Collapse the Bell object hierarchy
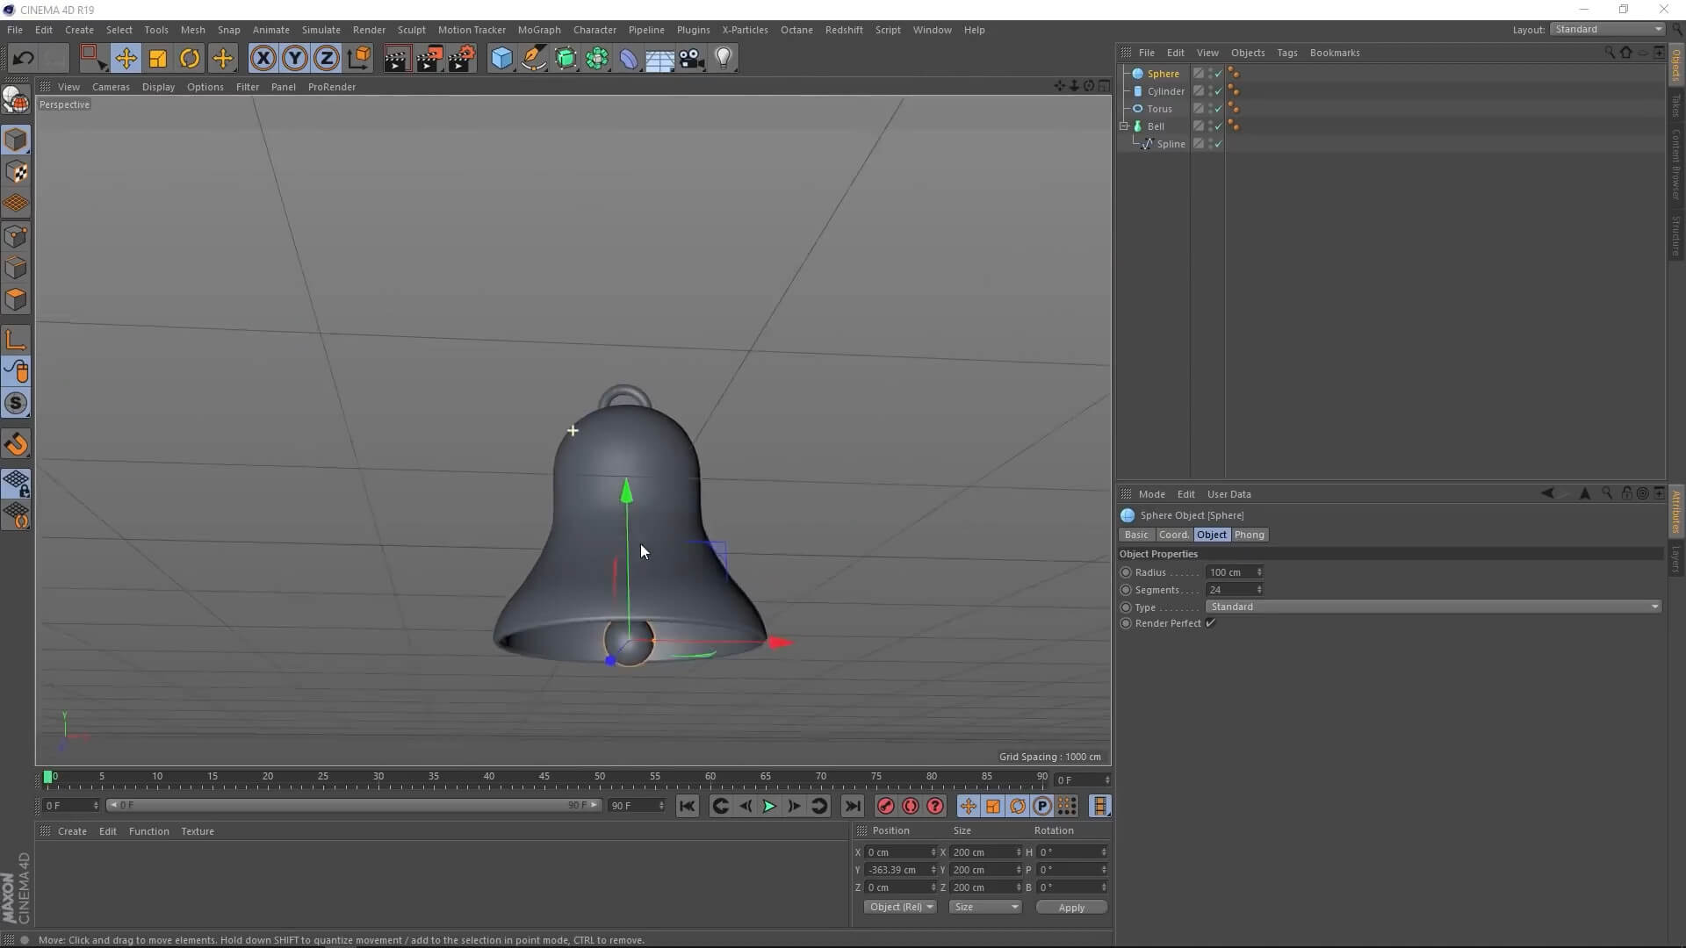 click(x=1124, y=126)
